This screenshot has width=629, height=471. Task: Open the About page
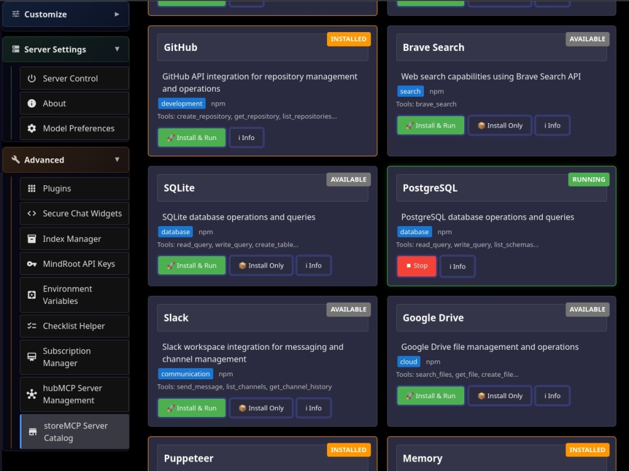[74, 104]
